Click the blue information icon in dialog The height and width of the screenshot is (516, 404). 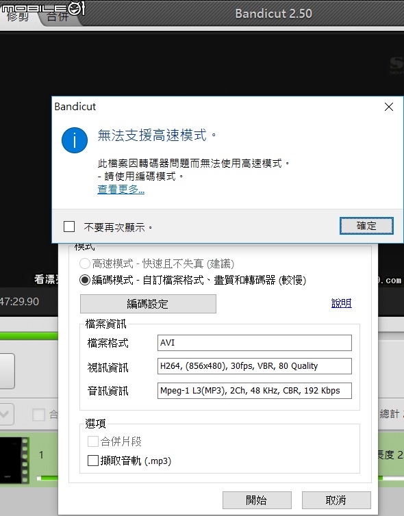click(x=75, y=140)
